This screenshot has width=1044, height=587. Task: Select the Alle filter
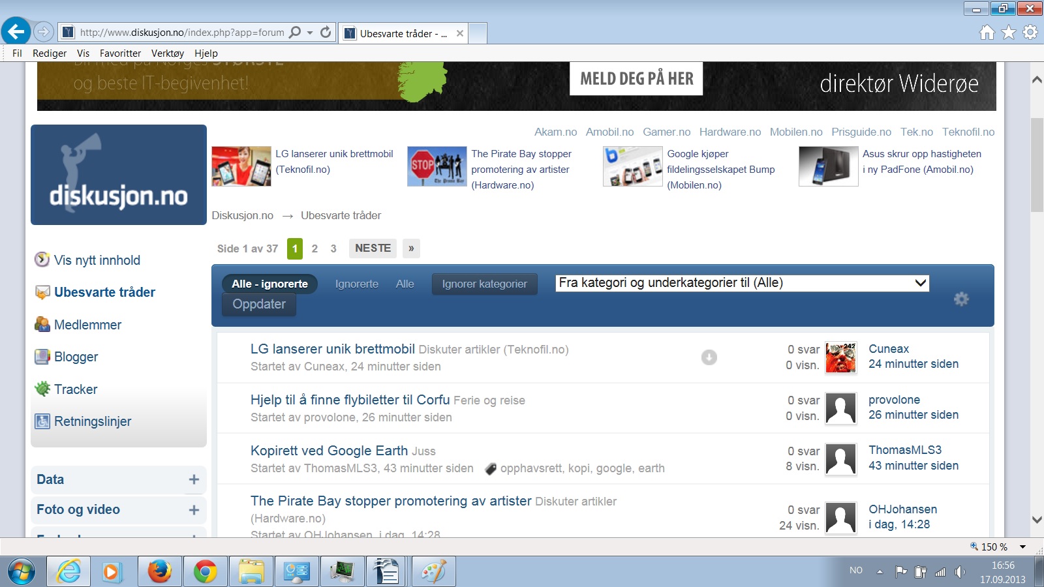[405, 284]
